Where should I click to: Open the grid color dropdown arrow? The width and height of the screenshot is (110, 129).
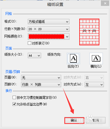(x=67, y=37)
